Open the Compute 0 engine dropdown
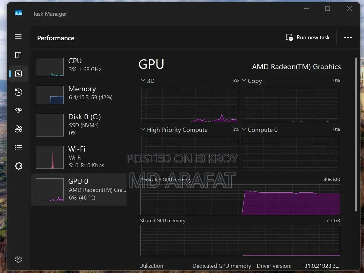 [244, 129]
